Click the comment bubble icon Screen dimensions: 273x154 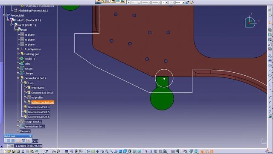[x=58, y=151]
